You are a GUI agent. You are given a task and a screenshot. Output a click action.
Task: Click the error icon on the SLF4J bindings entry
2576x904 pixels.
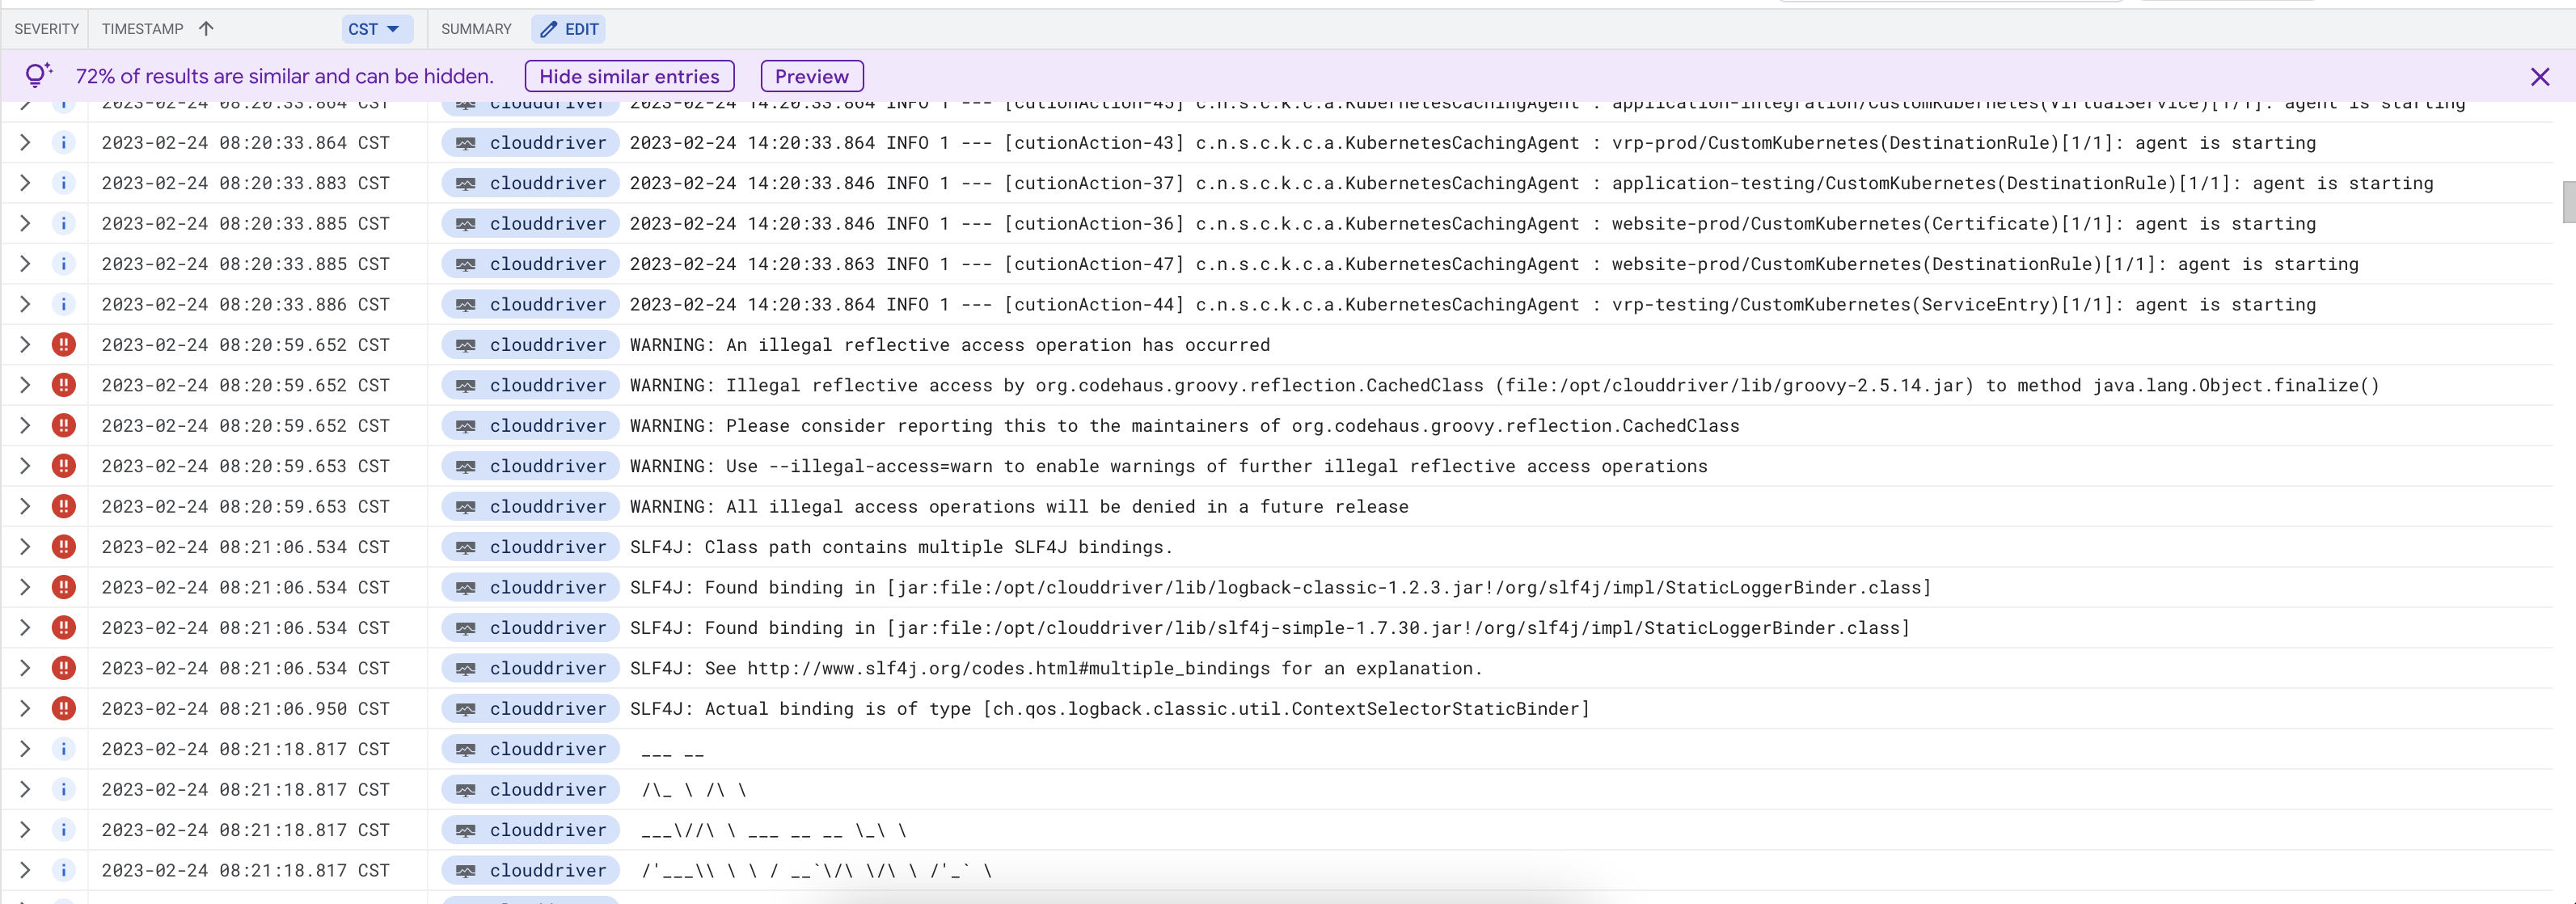pyautogui.click(x=64, y=547)
